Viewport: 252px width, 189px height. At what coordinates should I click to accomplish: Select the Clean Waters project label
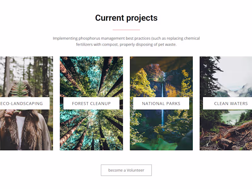231,103
